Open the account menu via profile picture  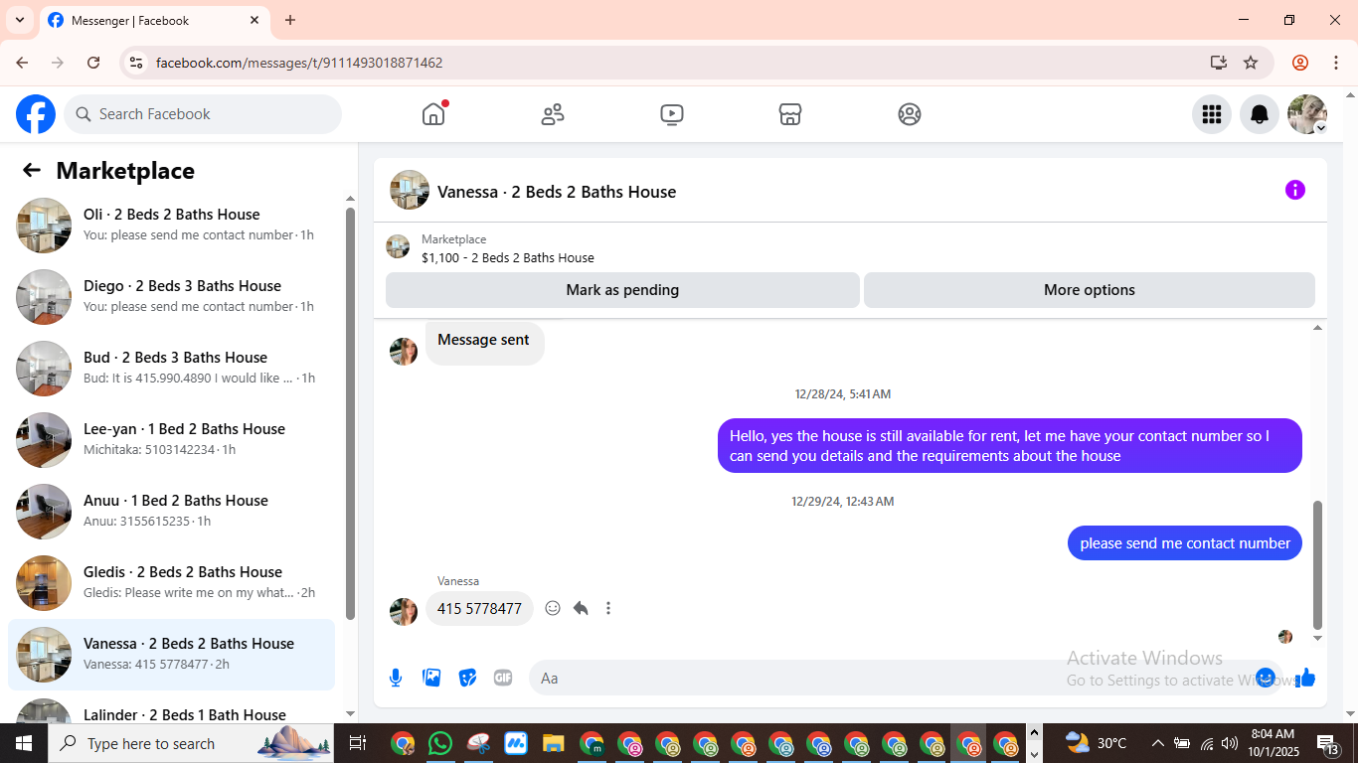click(x=1307, y=114)
